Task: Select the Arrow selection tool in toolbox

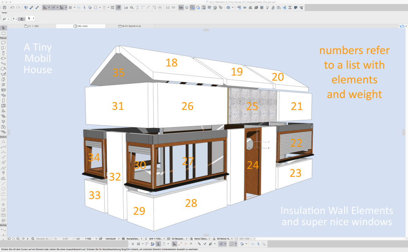Action: pos(3,28)
